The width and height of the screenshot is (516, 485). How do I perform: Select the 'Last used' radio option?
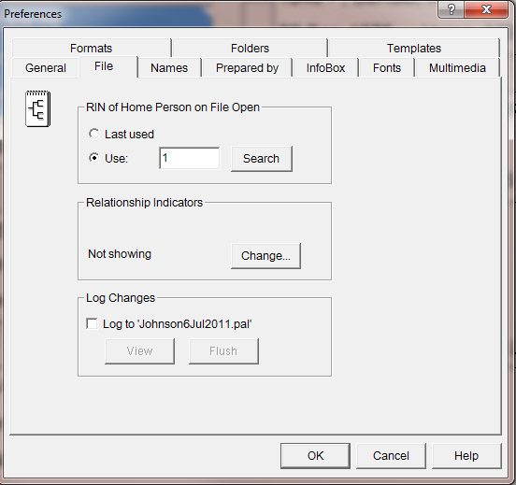(x=93, y=134)
